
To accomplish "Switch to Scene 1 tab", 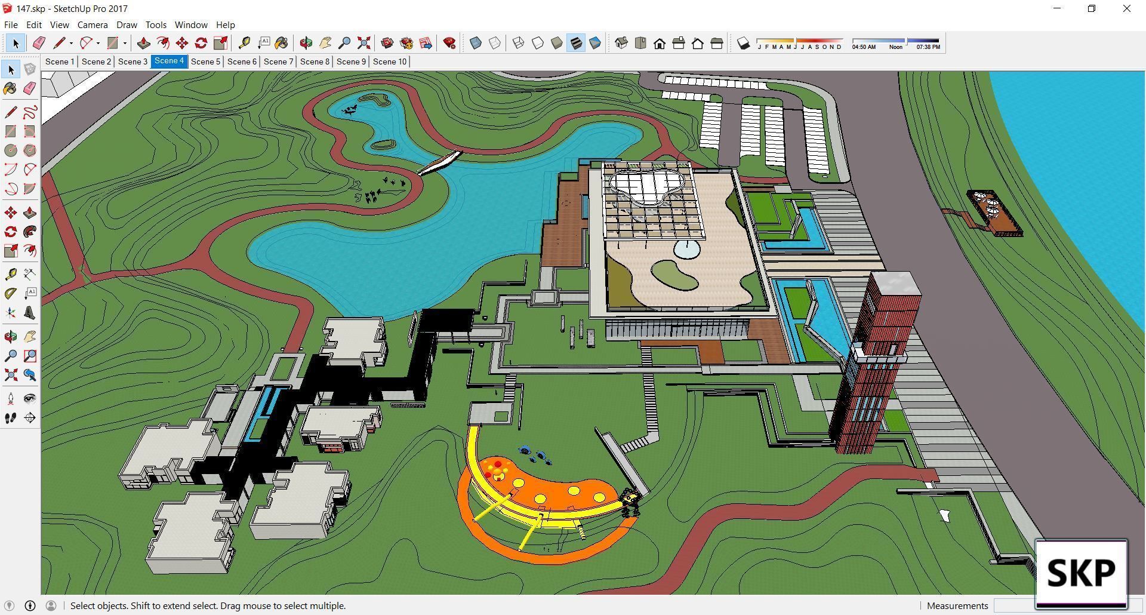I will point(60,61).
